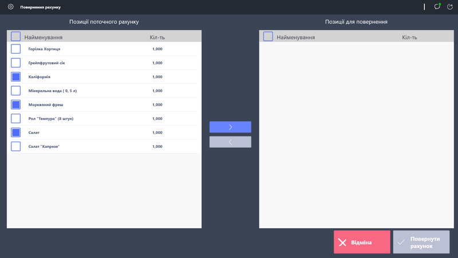Uncheck the Каліфорнія checkbox
458x258 pixels.
(16, 76)
